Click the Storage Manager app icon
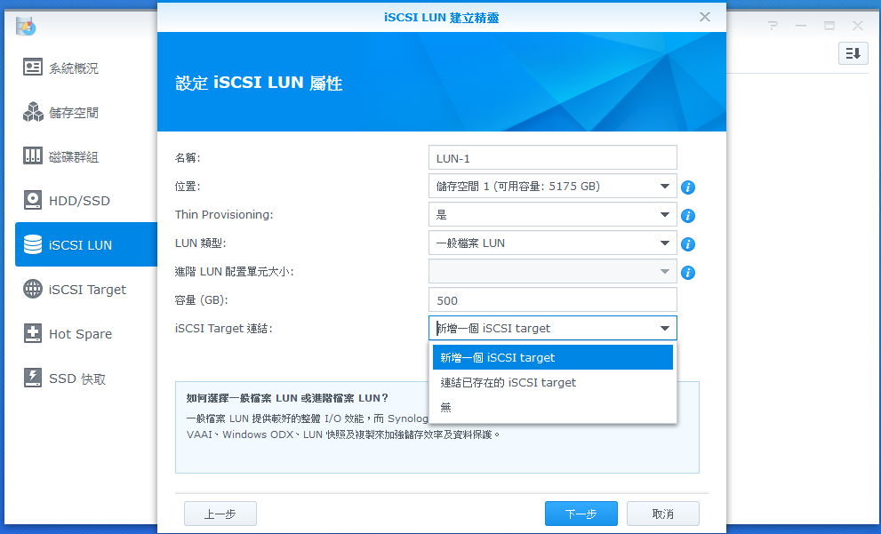 (25, 27)
